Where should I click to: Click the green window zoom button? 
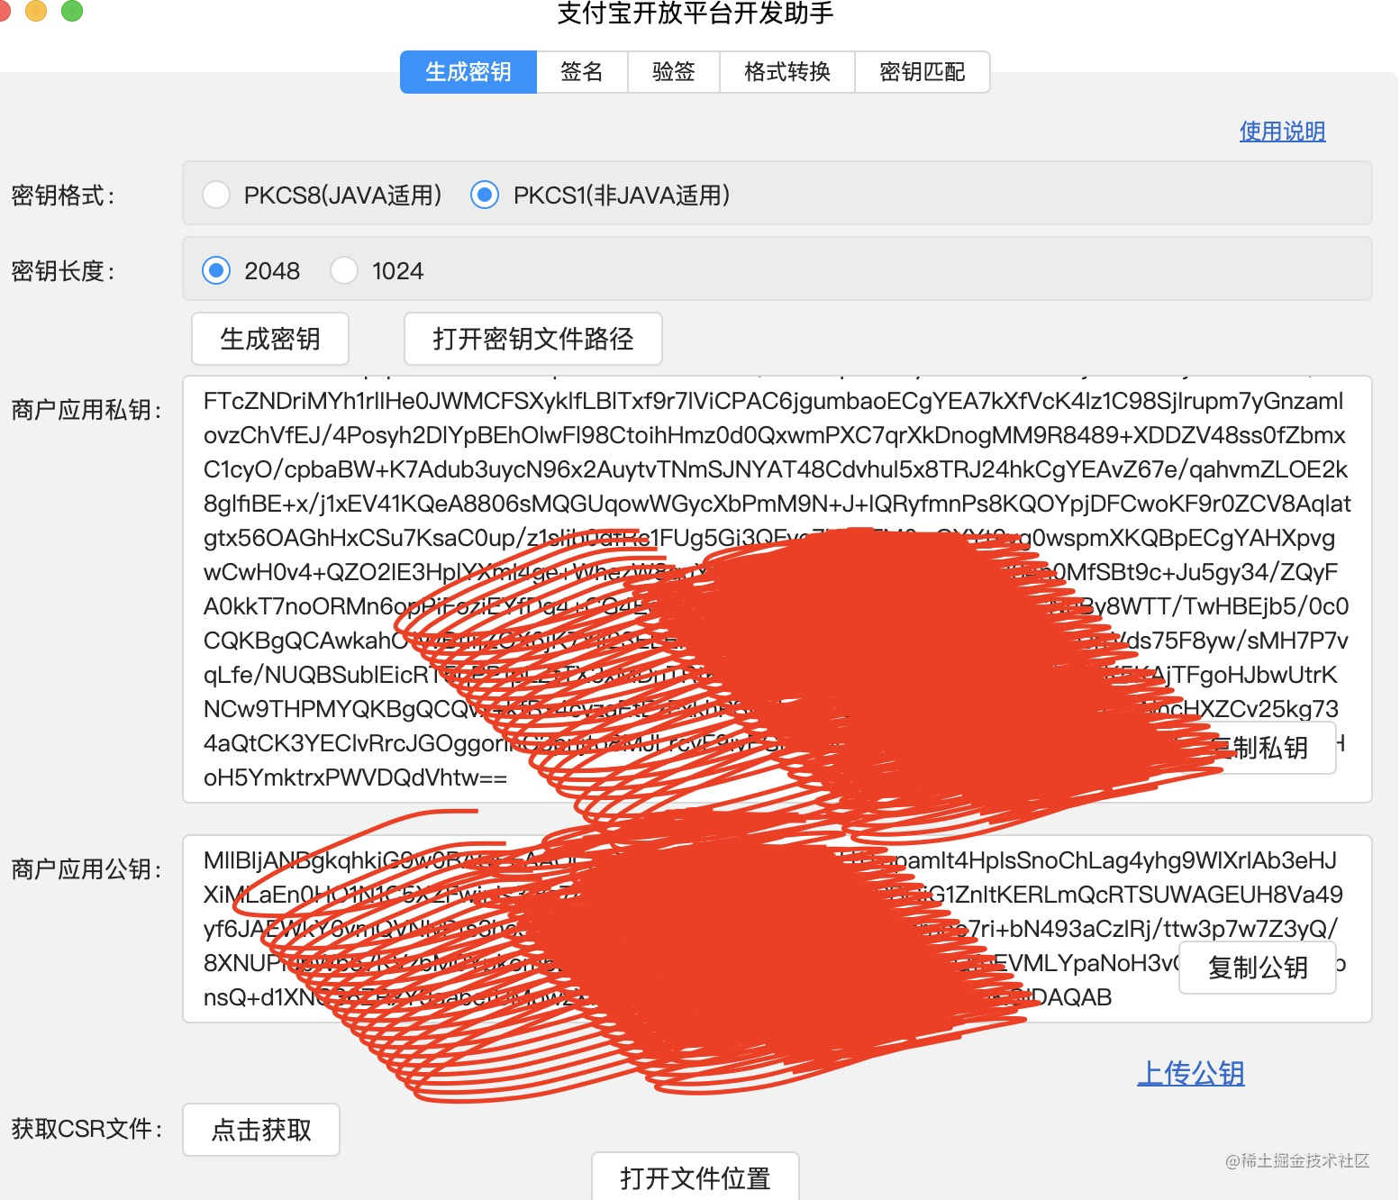click(71, 10)
